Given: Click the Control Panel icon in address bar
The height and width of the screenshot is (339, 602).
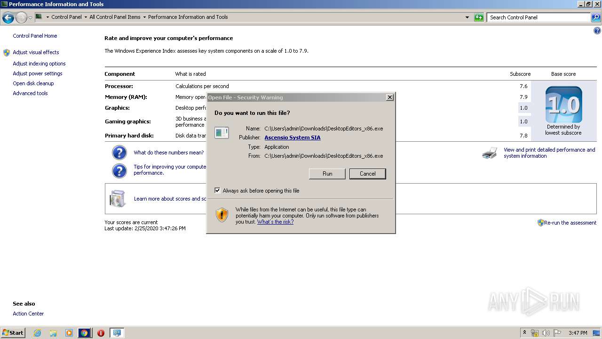Looking at the screenshot, I should tap(39, 17).
